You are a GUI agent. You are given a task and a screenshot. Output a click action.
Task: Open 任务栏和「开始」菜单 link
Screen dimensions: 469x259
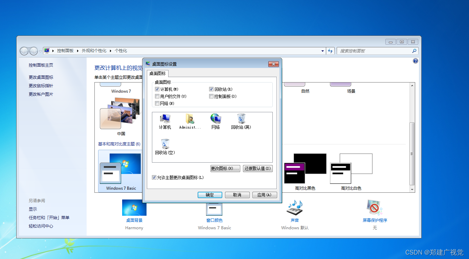49,218
